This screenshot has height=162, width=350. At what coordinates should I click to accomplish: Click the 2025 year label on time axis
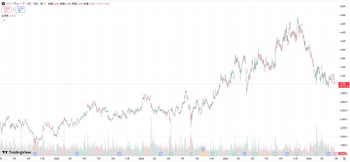[225, 159]
